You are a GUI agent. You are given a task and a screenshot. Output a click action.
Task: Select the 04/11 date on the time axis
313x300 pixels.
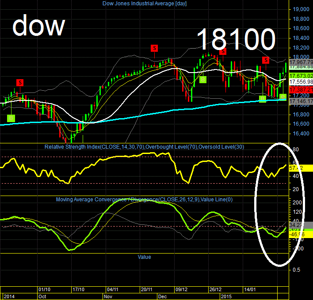pyautogui.click(x=113, y=290)
